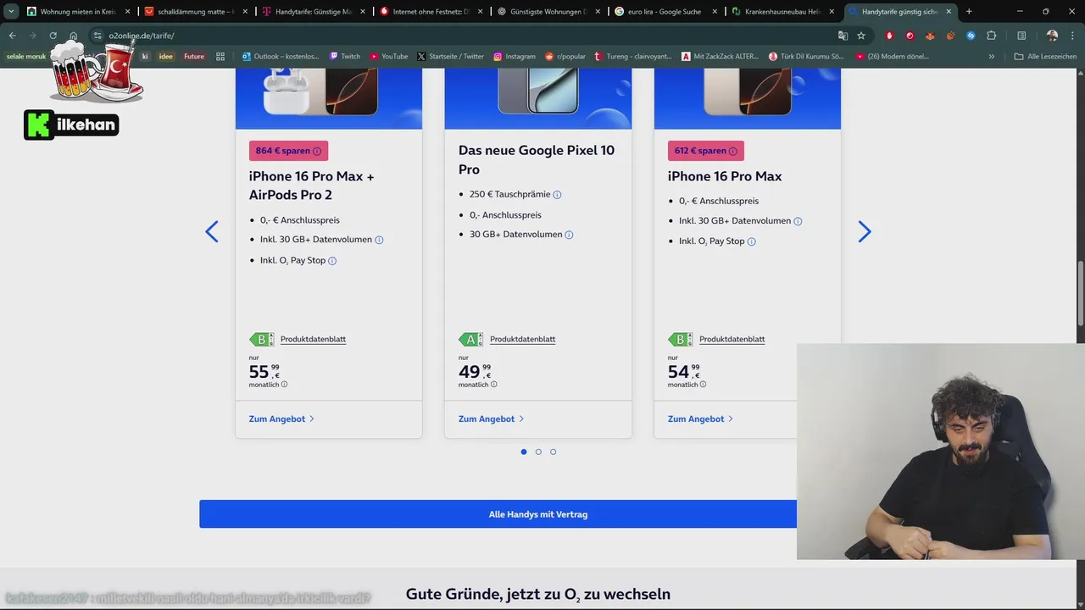This screenshot has height=610, width=1085.
Task: Click energy label A in Google Pixel card
Action: 470,339
